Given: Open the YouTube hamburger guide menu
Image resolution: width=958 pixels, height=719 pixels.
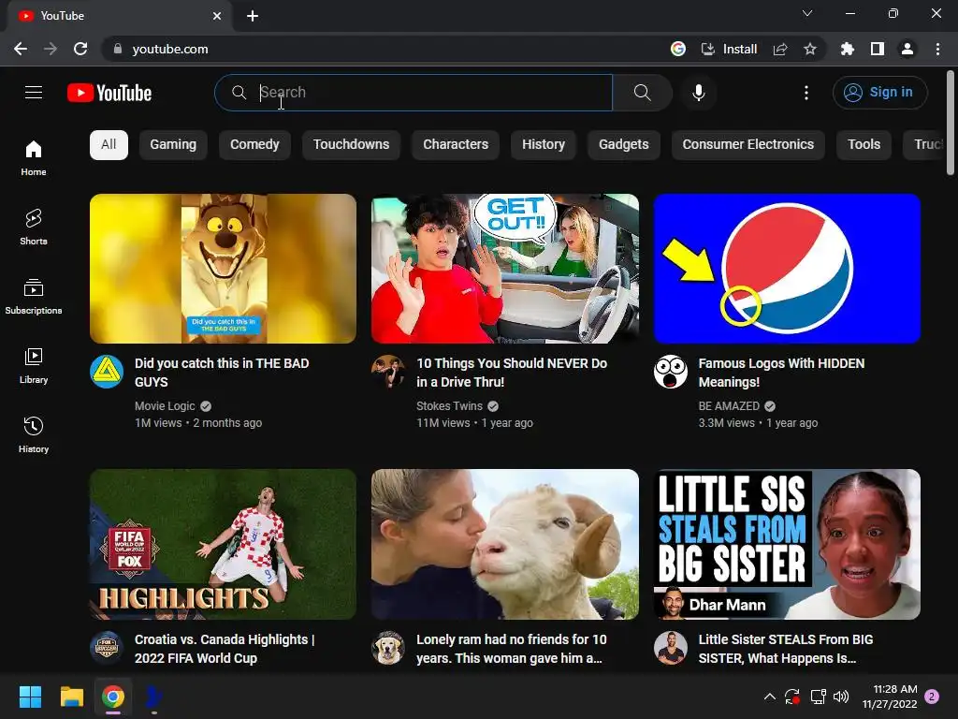Looking at the screenshot, I should [x=34, y=93].
